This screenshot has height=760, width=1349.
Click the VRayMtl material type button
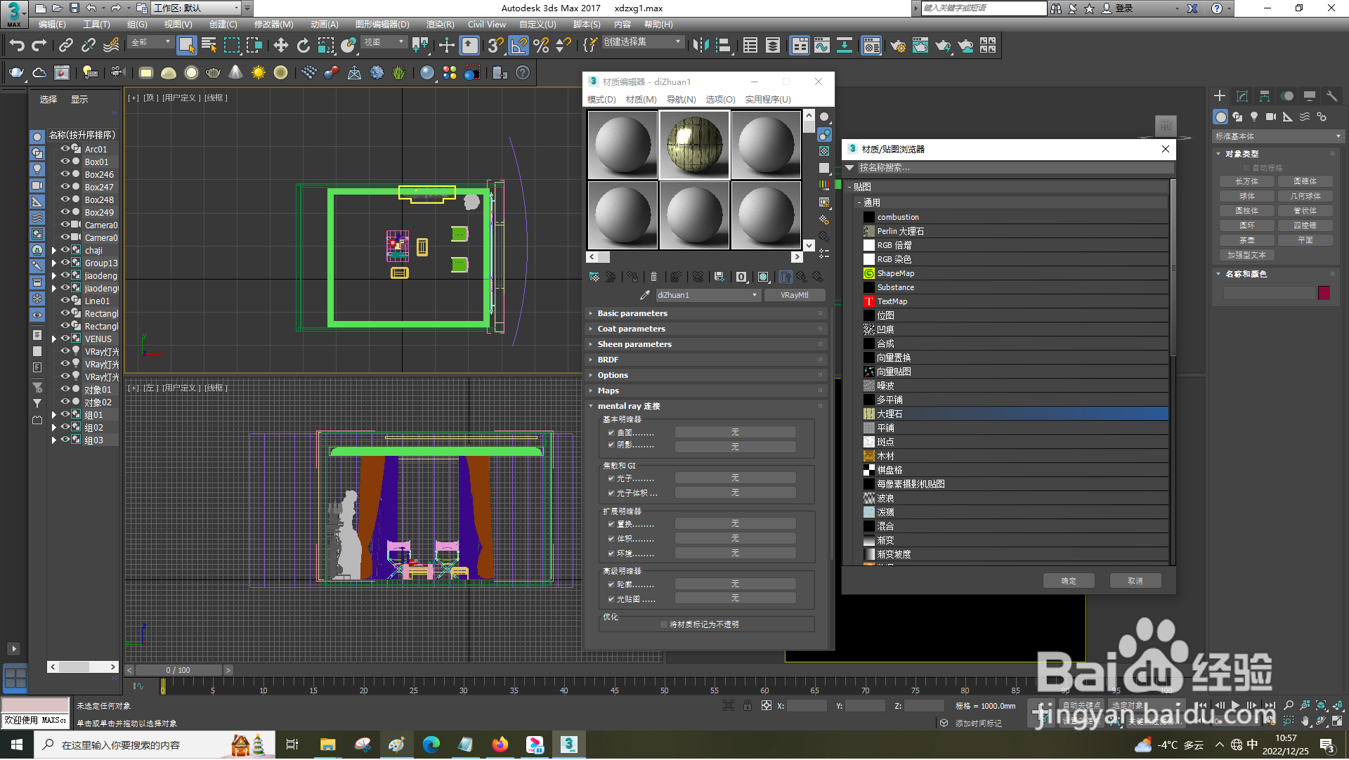point(795,295)
